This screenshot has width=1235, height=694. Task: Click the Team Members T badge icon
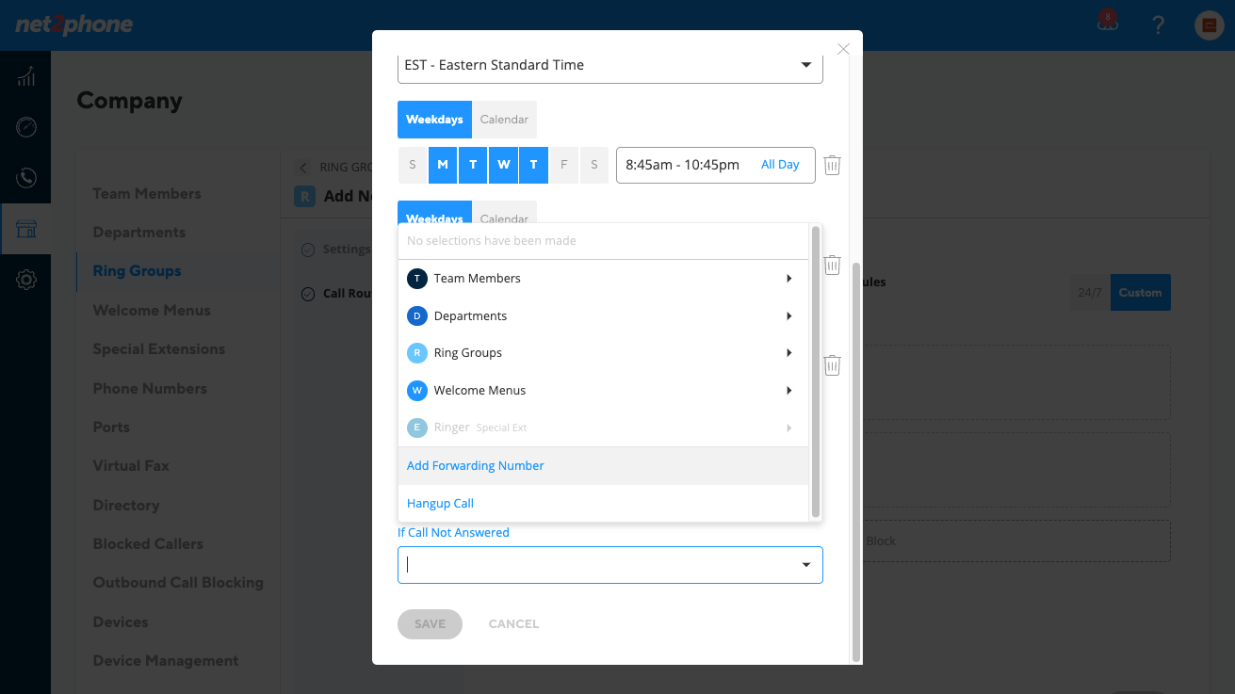(x=416, y=279)
